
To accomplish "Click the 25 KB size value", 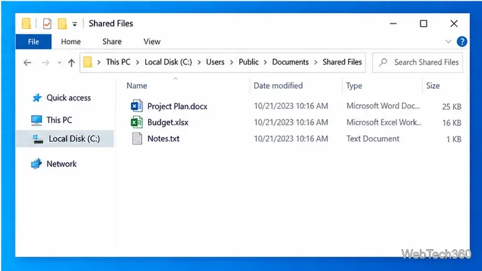I will pos(451,107).
